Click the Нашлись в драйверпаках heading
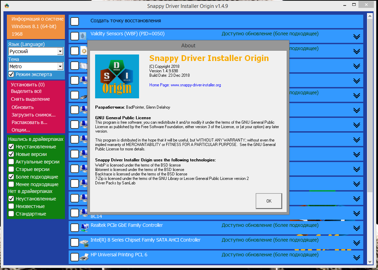This screenshot has width=378, height=270. pos(36,139)
